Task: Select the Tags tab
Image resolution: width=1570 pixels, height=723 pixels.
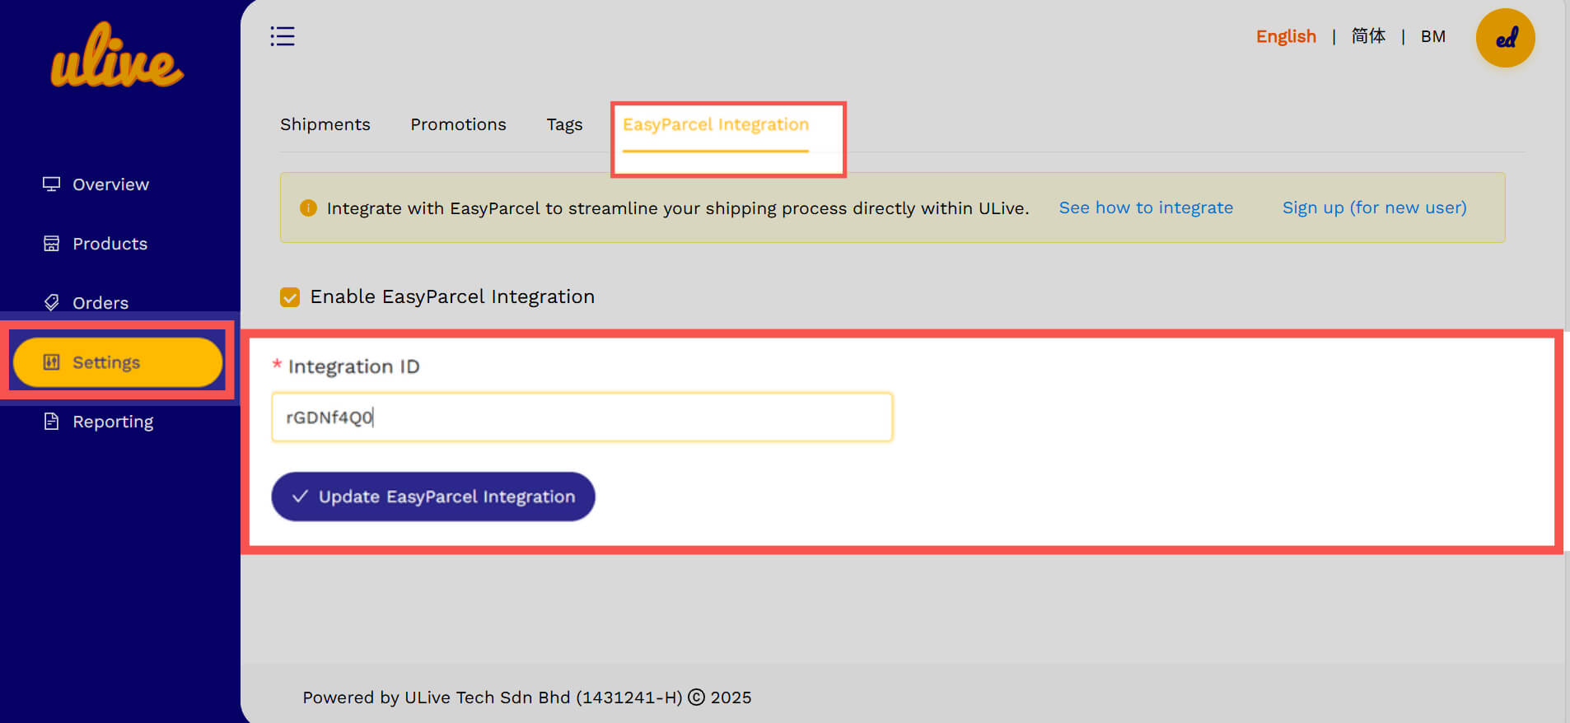Action: [x=564, y=124]
